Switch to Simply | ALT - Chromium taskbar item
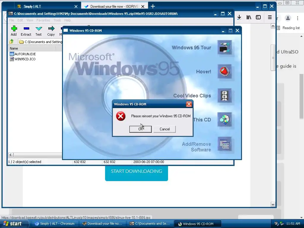The width and height of the screenshot is (304, 228). pos(55,224)
